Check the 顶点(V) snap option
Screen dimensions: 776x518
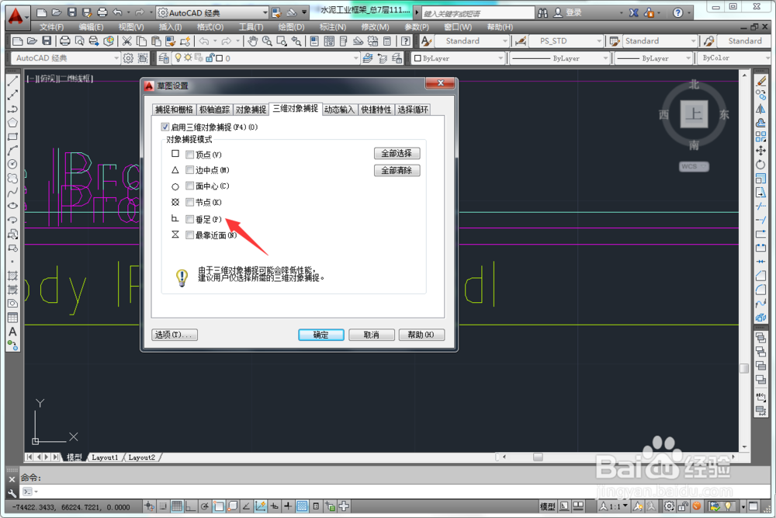(189, 155)
